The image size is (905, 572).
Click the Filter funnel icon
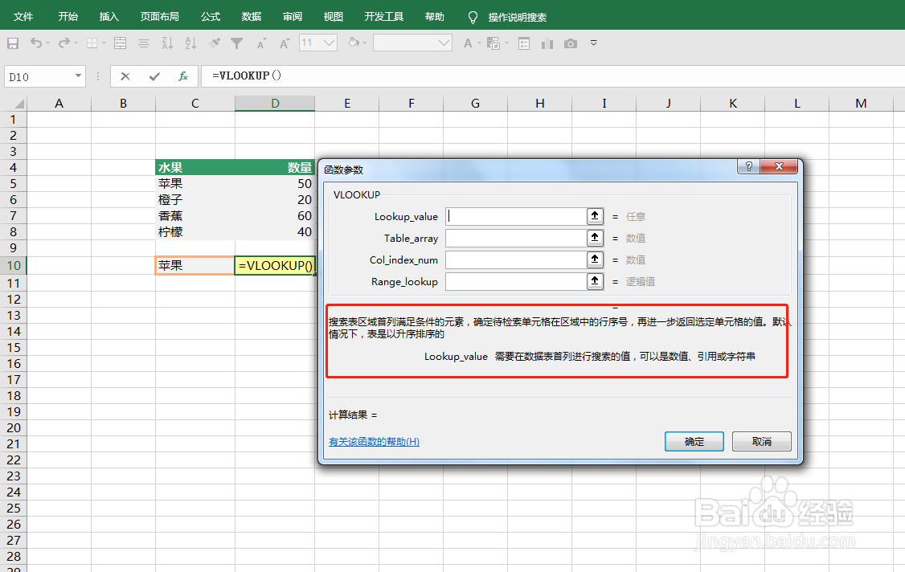[236, 43]
